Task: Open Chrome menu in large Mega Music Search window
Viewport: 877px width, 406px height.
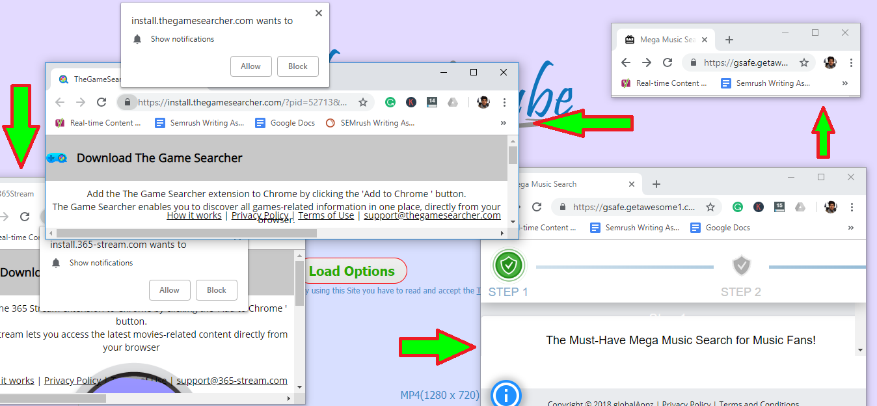Action: click(852, 207)
